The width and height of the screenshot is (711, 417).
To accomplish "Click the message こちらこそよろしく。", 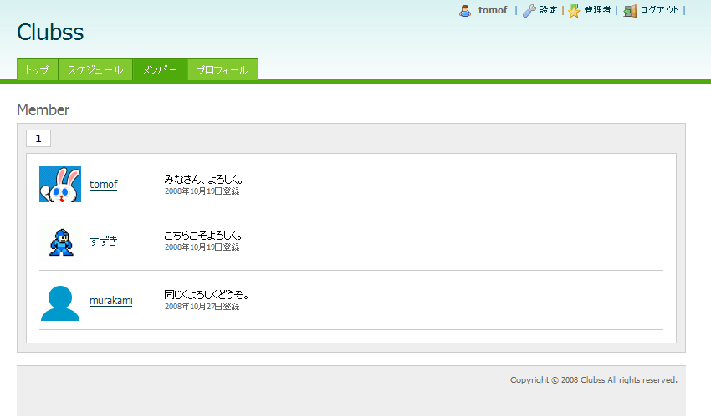I will pyautogui.click(x=202, y=236).
